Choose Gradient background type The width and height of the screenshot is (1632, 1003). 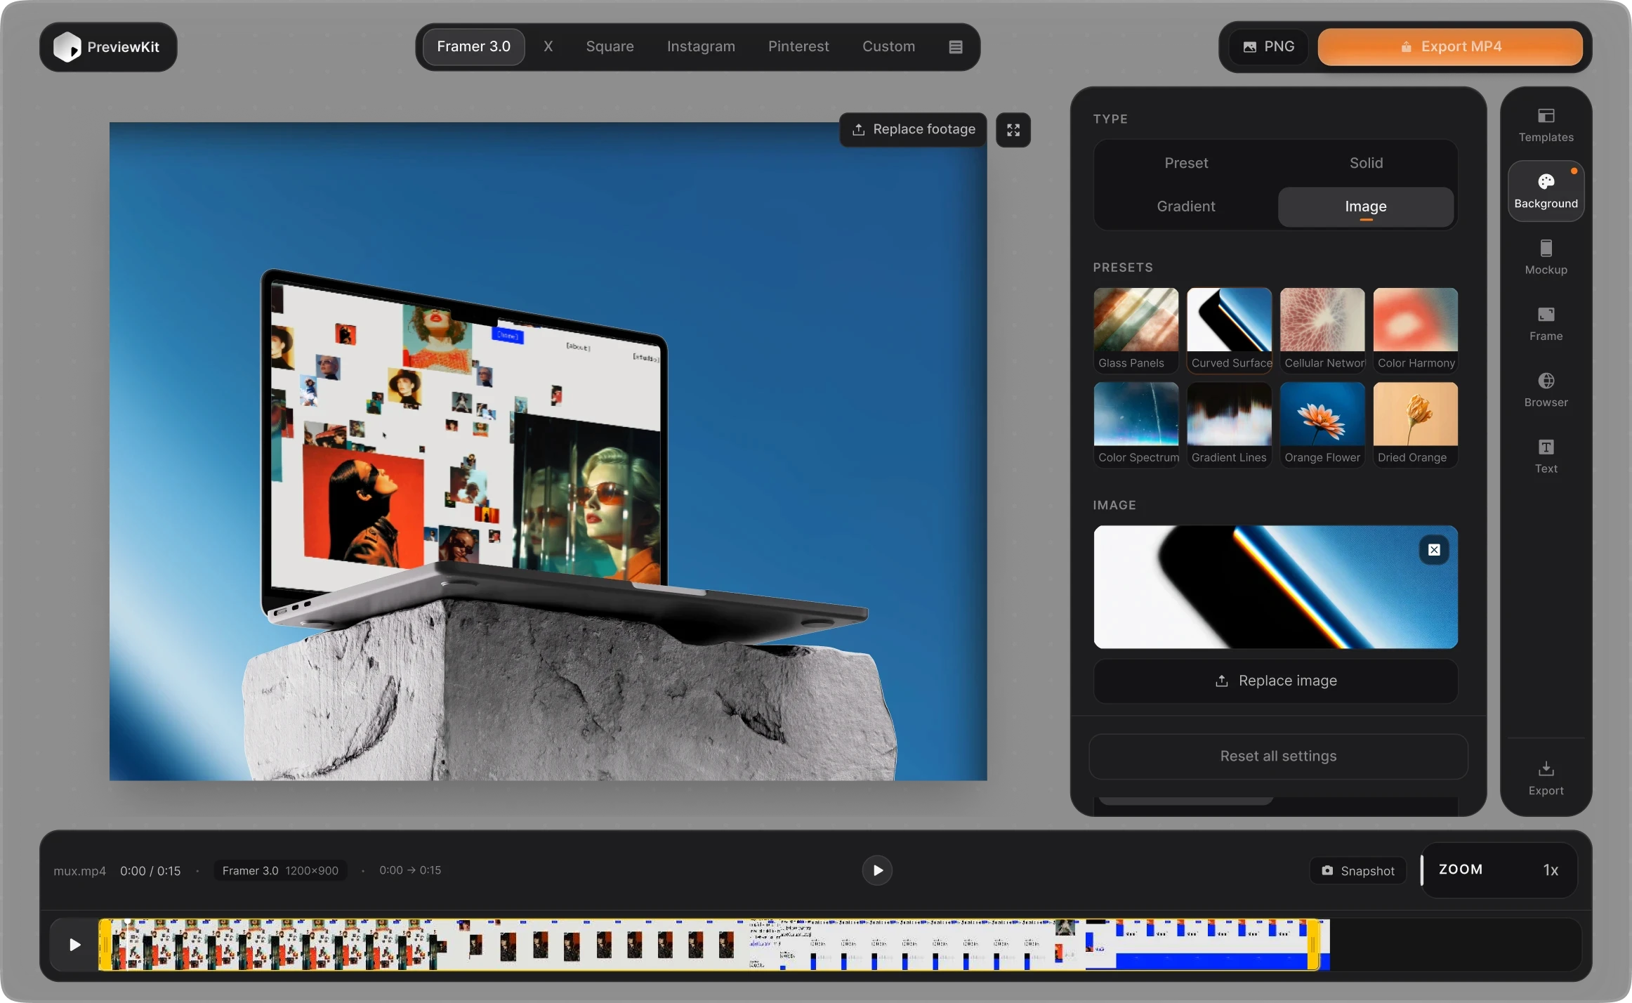[x=1186, y=206]
